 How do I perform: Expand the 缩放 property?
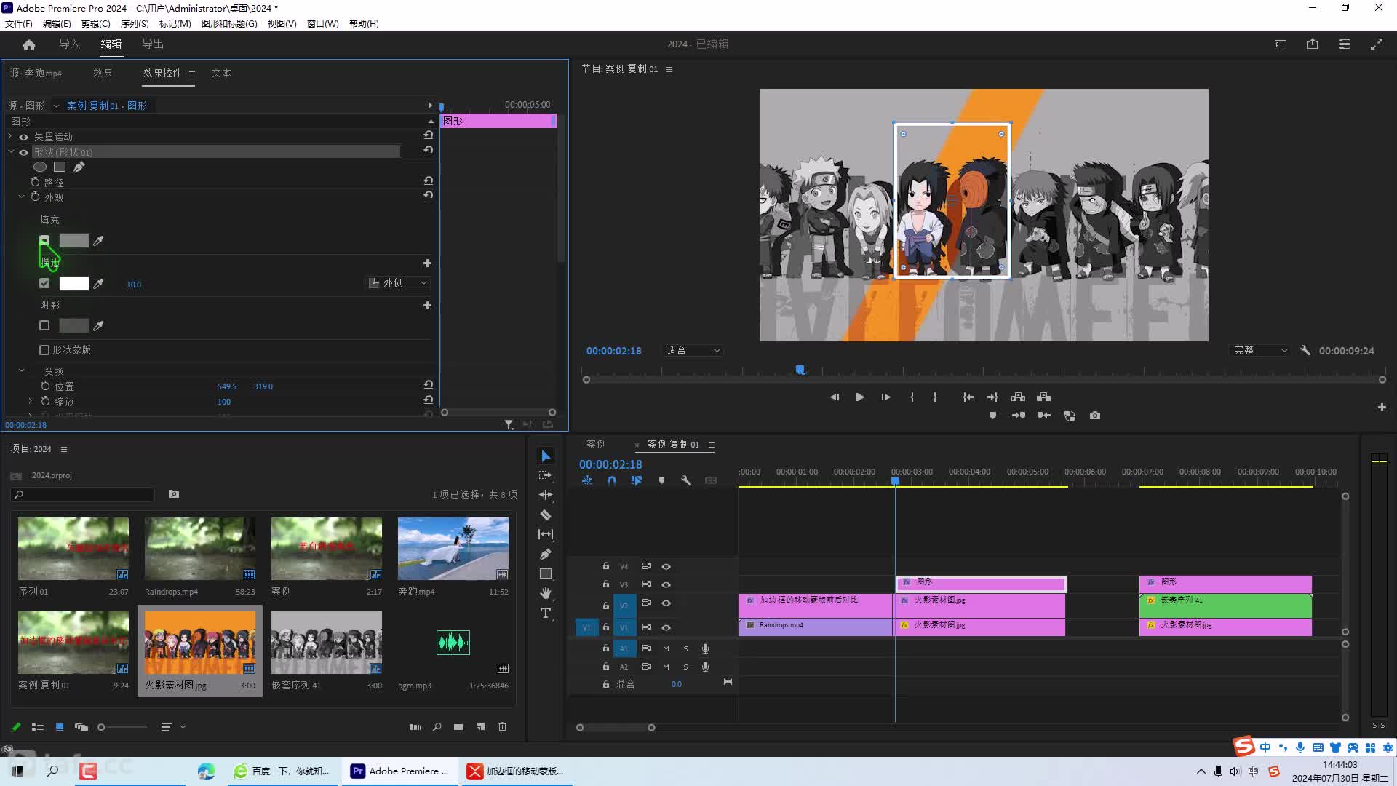click(31, 401)
